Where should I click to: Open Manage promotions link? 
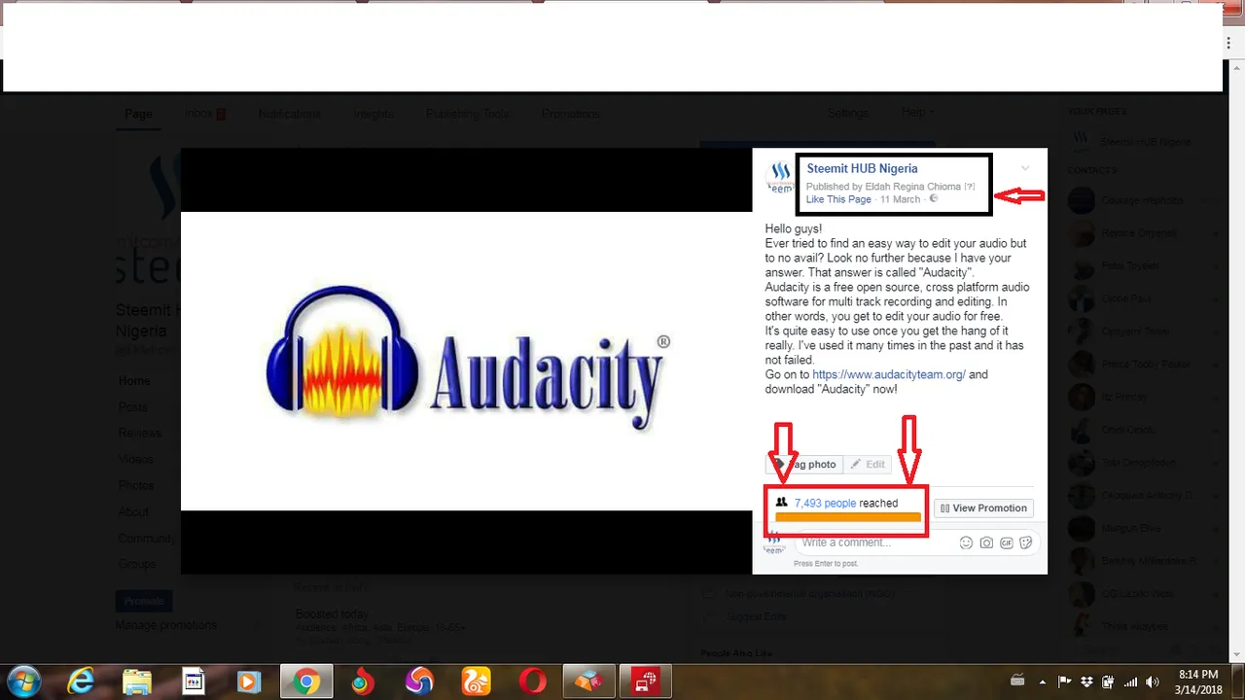click(x=166, y=625)
